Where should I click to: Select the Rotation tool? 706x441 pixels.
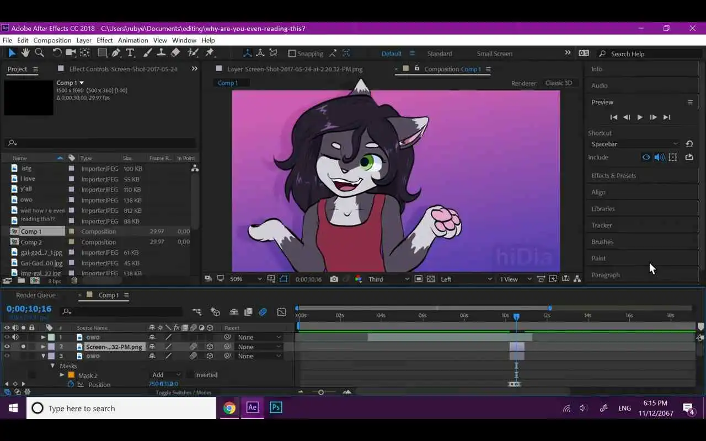57,53
